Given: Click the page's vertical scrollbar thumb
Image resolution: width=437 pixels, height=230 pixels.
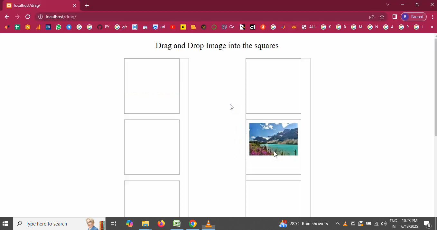Looking at the screenshot, I should coord(435,87).
